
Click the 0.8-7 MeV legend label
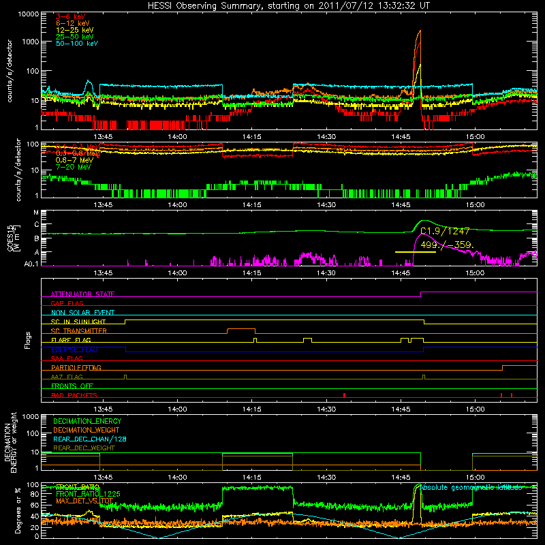(74, 160)
